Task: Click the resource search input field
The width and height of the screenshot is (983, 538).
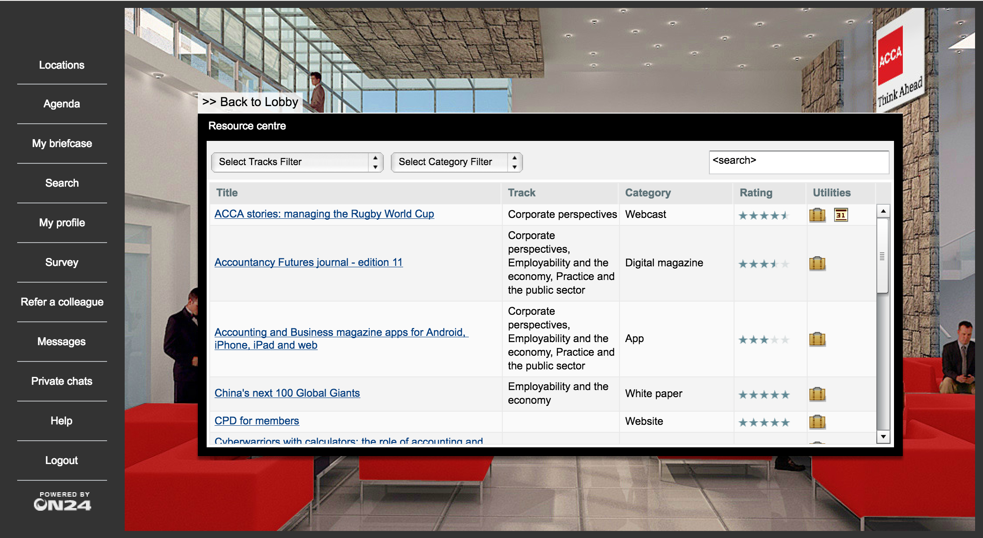Action: pos(798,162)
